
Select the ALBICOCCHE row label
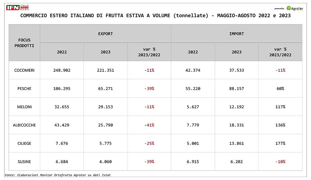[24, 125]
